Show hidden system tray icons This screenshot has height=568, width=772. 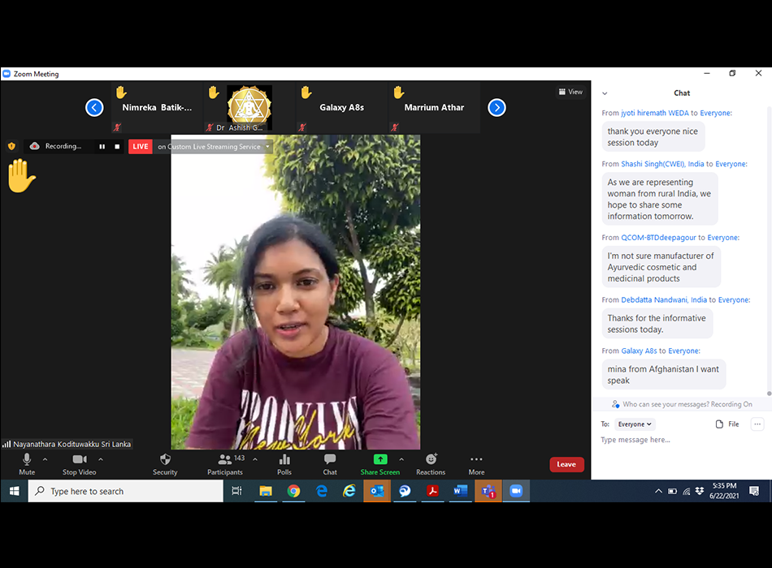[x=658, y=491]
